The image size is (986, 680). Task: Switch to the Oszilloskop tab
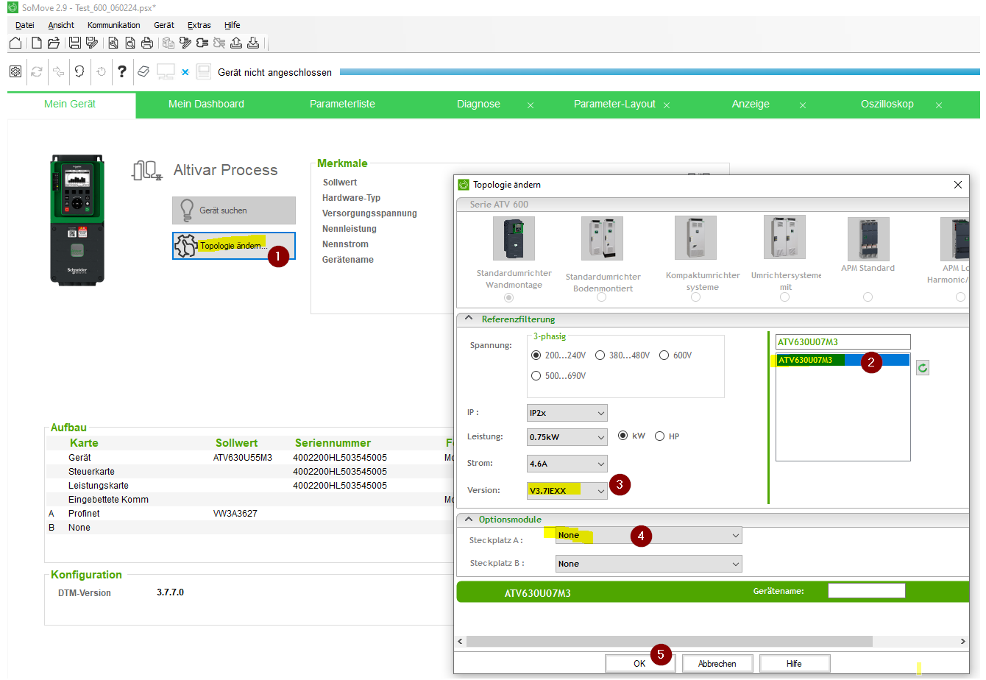(x=887, y=105)
